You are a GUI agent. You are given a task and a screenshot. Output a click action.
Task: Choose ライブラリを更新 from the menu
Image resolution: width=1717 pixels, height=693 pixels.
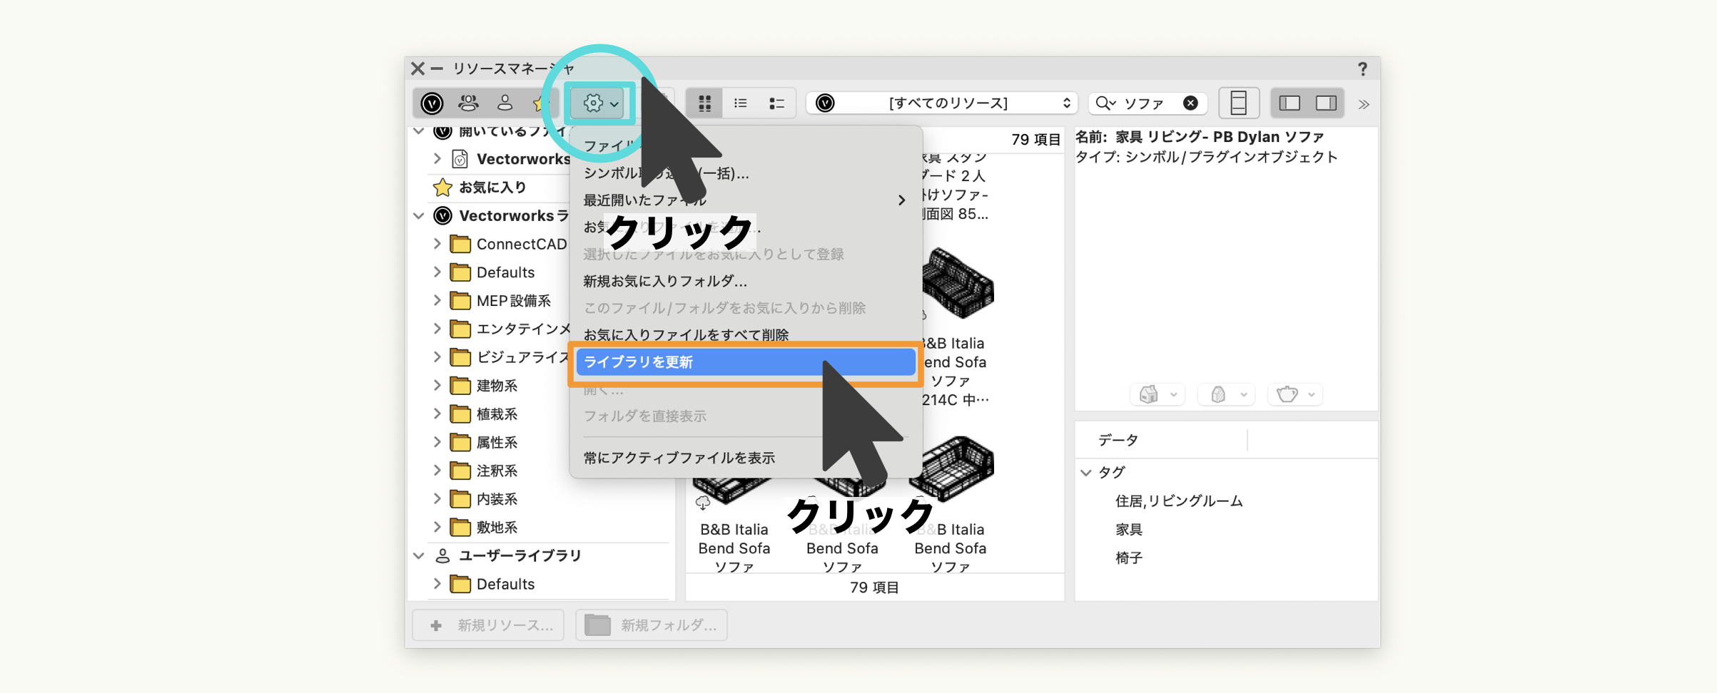[x=745, y=362]
